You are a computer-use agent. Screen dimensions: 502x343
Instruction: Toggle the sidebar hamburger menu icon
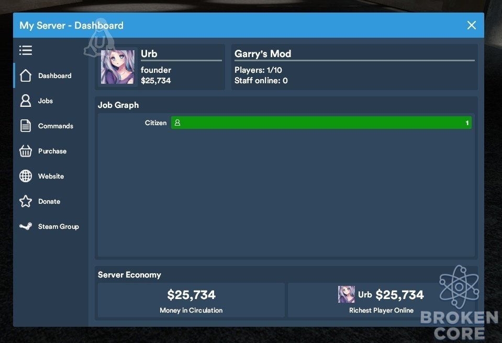pyautogui.click(x=26, y=50)
